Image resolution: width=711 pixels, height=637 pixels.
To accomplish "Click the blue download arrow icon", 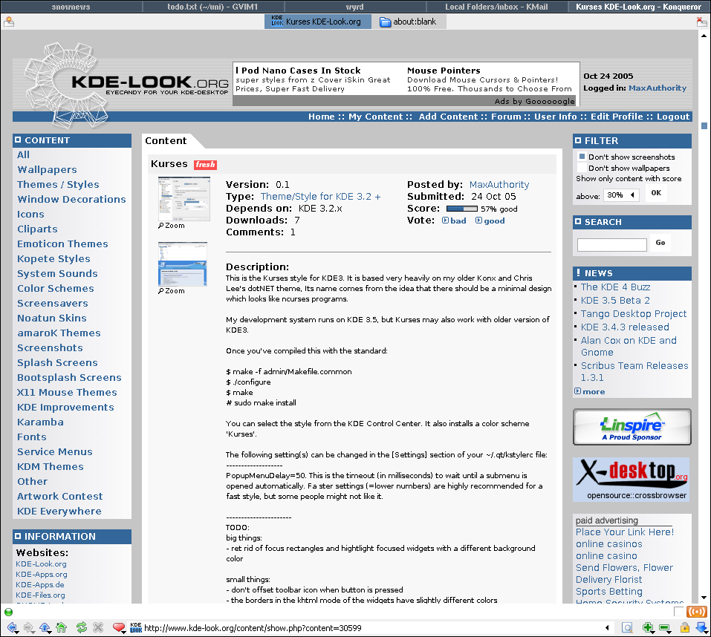I will click(701, 627).
